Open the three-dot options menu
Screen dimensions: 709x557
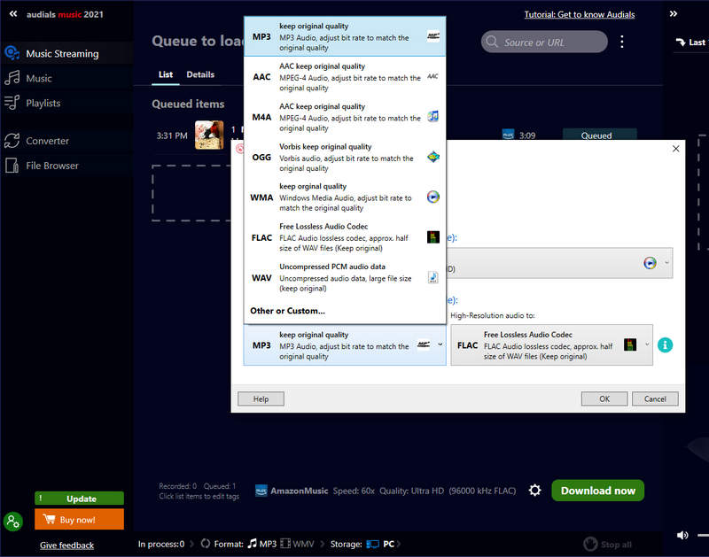click(x=622, y=42)
